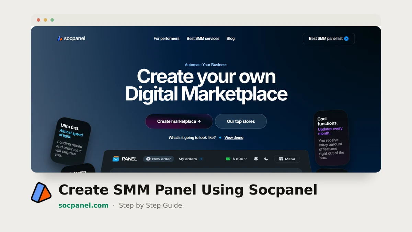Click the green wallet icon next to balance

pos(228,159)
